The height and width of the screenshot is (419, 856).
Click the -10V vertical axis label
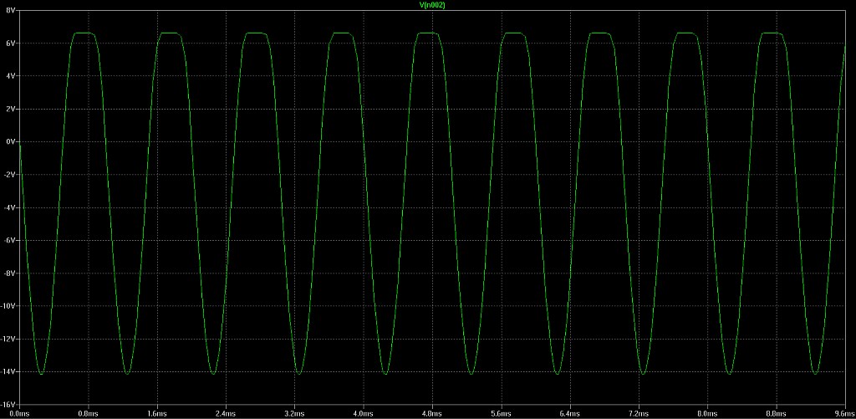click(x=8, y=306)
